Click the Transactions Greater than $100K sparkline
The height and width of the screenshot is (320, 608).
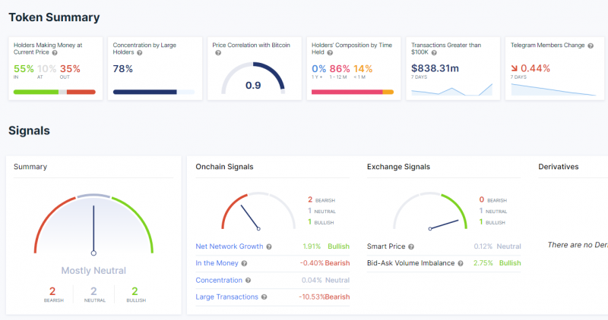[x=451, y=89]
